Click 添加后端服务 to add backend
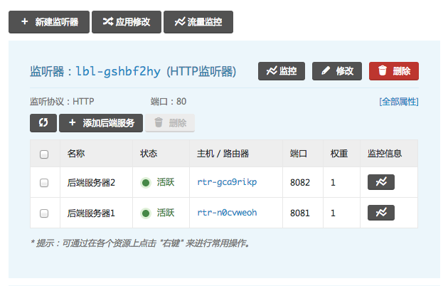 (101, 123)
